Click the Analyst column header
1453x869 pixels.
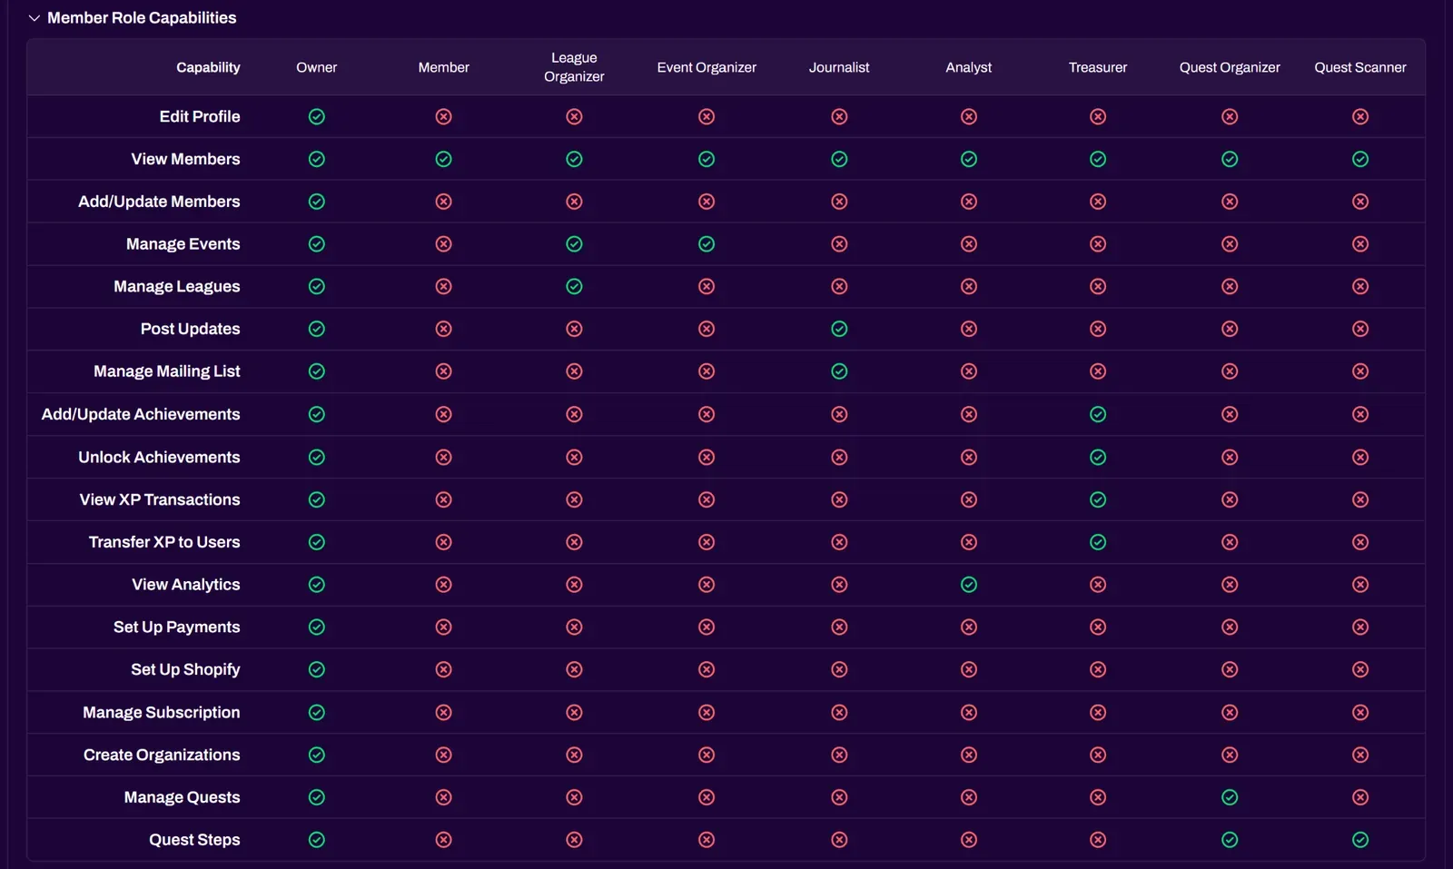click(969, 67)
